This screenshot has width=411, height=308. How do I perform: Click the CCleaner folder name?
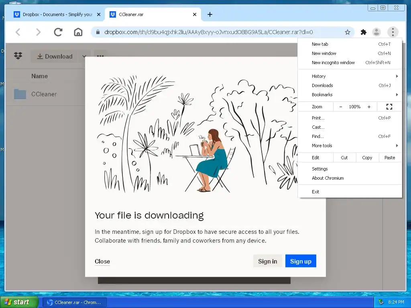(x=44, y=94)
